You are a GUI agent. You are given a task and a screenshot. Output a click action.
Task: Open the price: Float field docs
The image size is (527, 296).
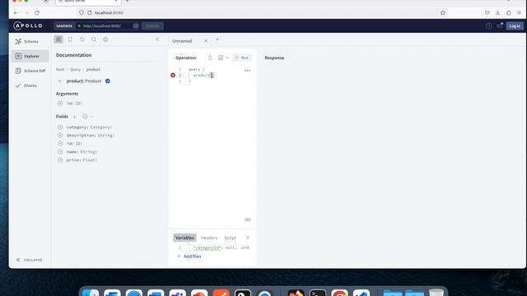(x=82, y=160)
